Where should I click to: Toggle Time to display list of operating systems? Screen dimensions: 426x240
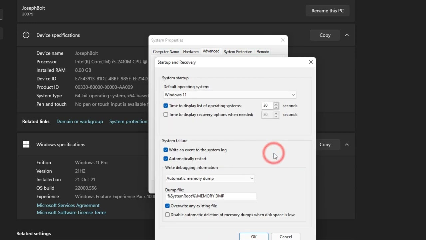(166, 106)
